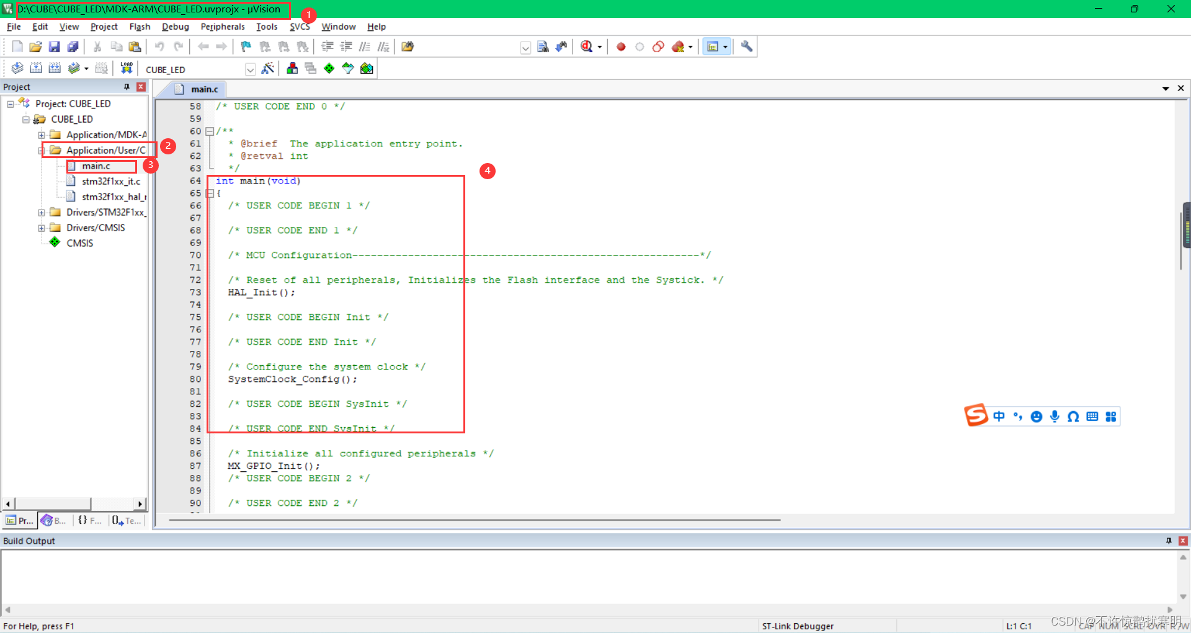The width and height of the screenshot is (1191, 633).
Task: Switch to the Templates panel tab
Action: 127,521
